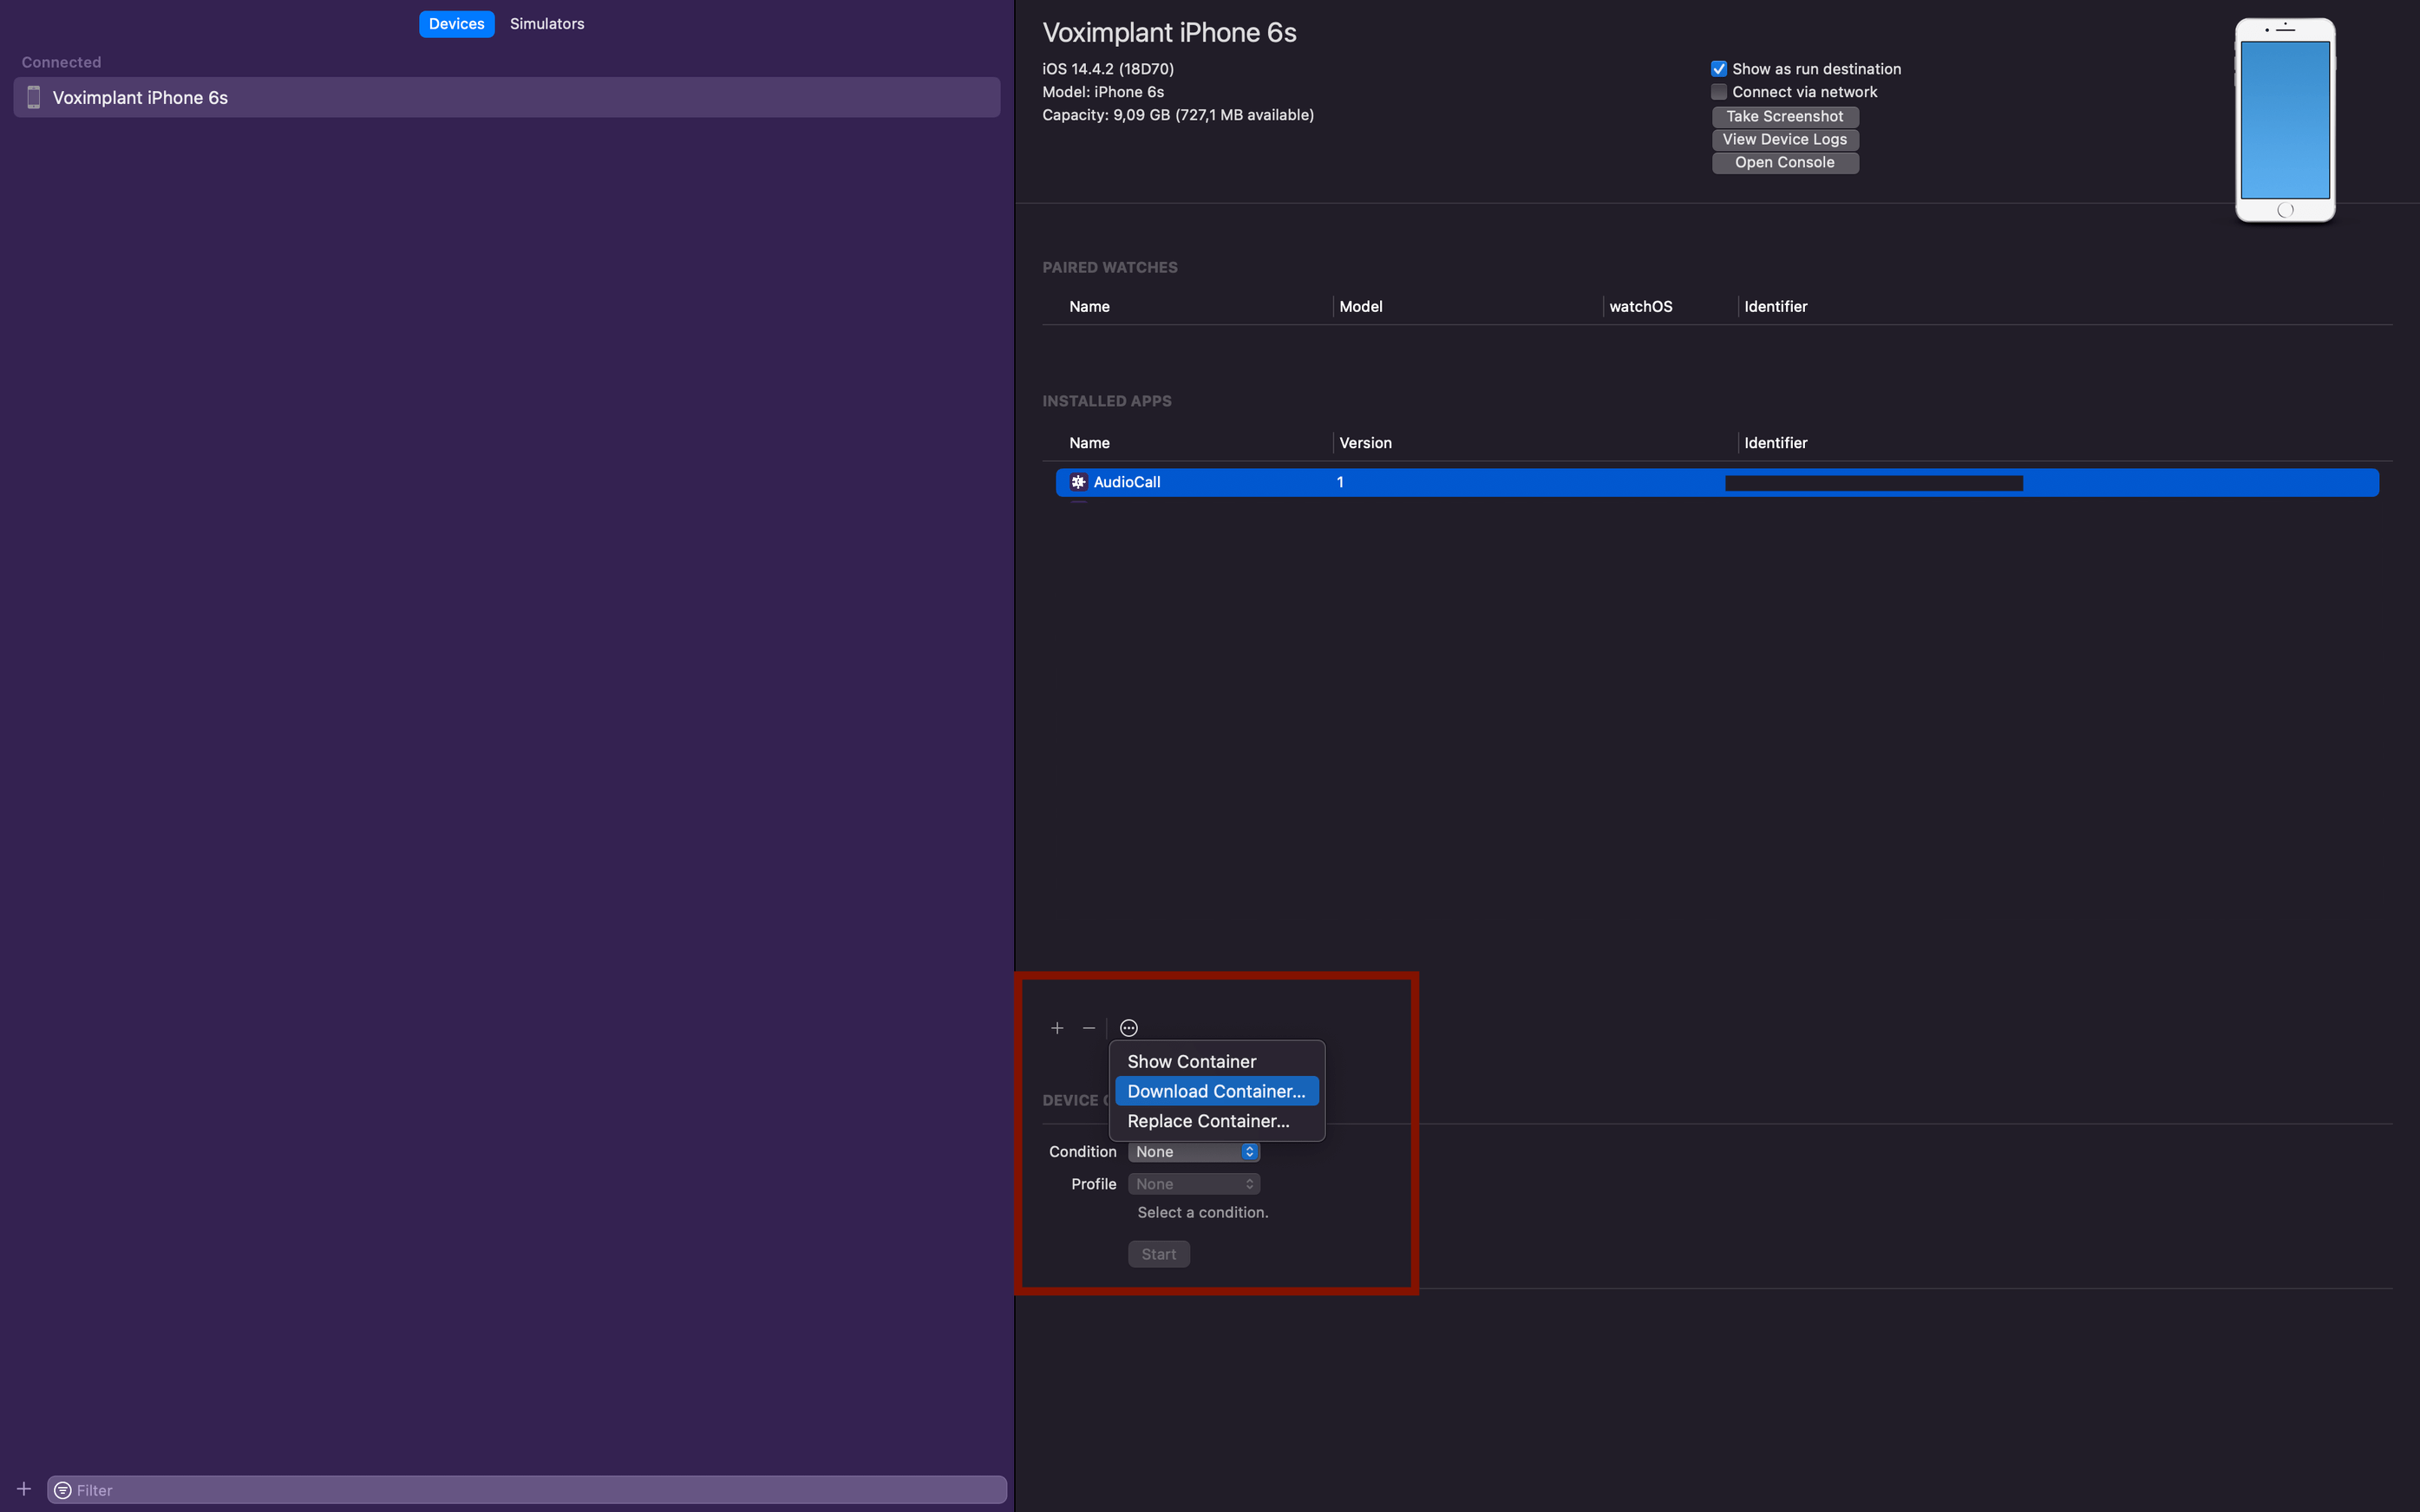Select the Condition dropdown option
2420x1512 pixels.
pos(1194,1151)
